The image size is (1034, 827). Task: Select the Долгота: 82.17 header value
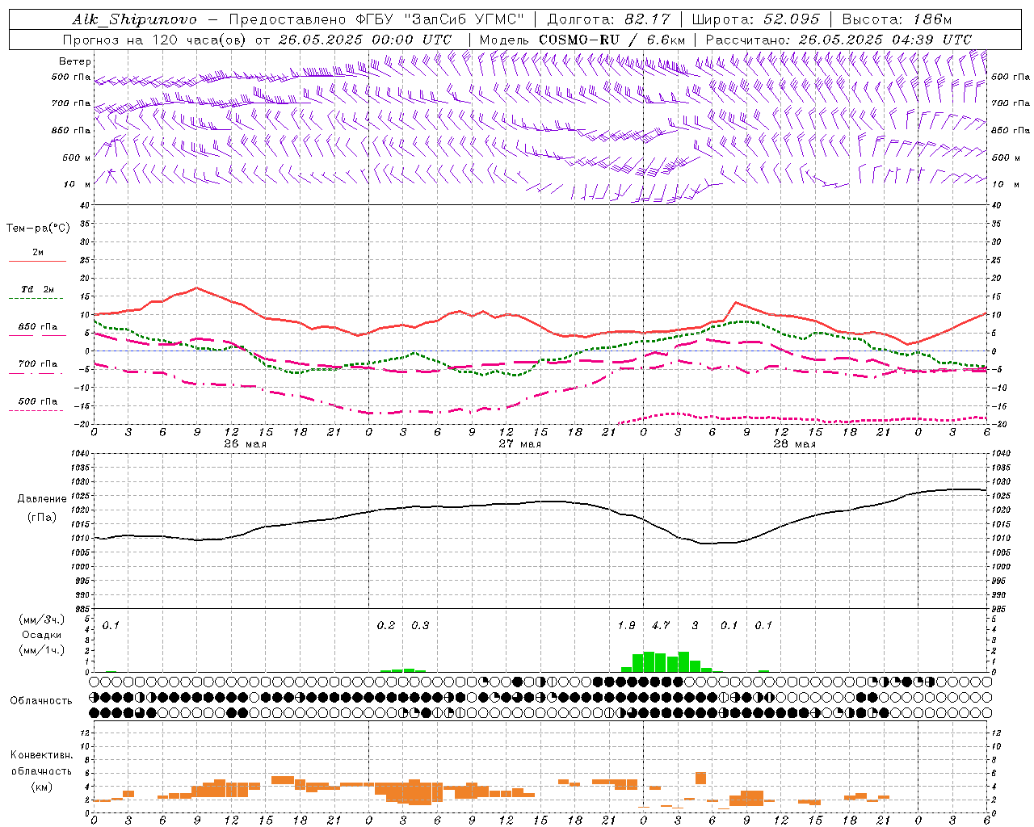[x=607, y=19]
